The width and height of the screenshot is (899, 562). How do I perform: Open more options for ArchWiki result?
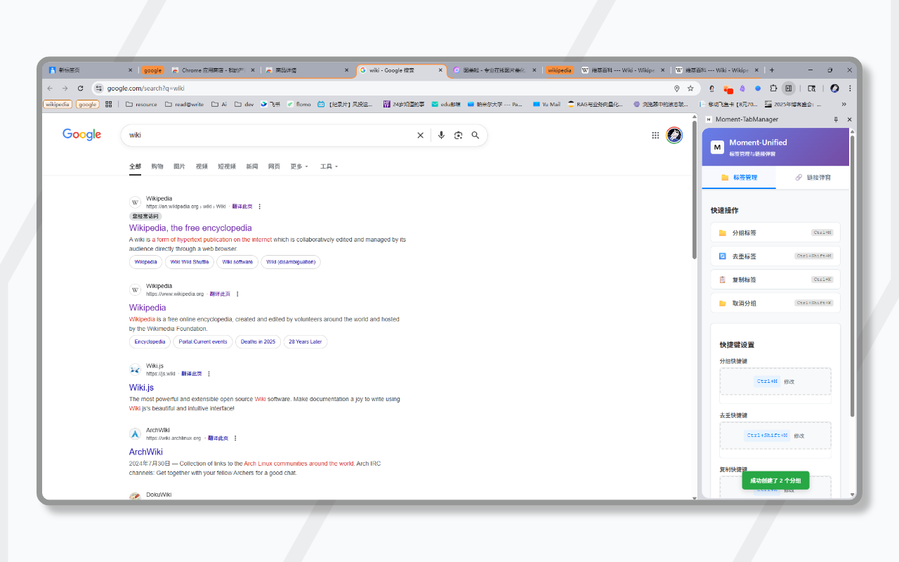coord(235,438)
